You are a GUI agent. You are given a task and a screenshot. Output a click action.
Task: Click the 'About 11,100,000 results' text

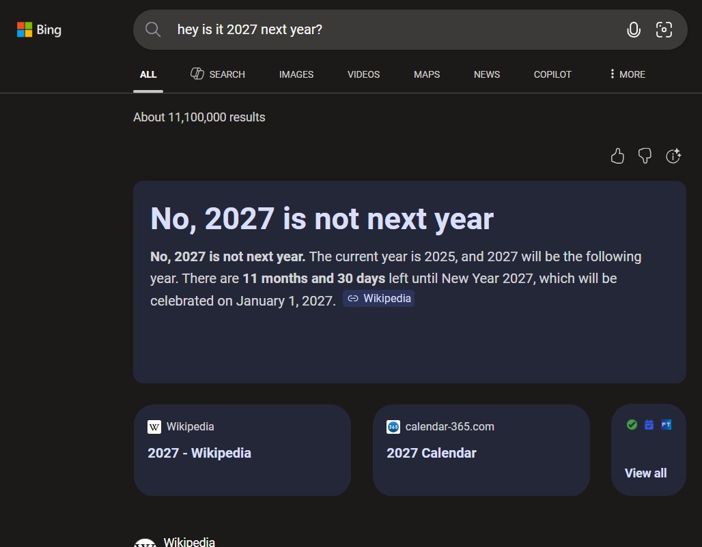(x=199, y=117)
